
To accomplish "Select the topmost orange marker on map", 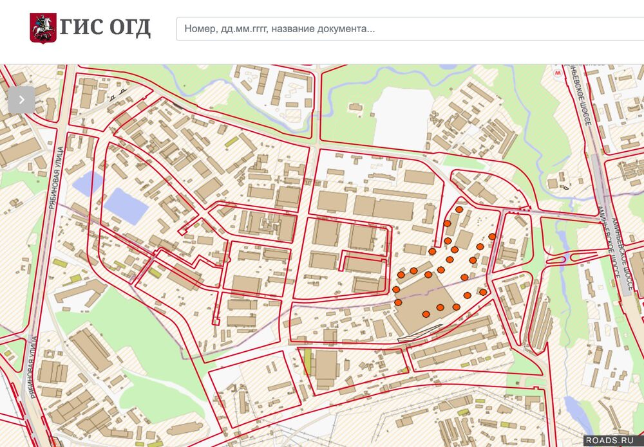I will click(459, 209).
